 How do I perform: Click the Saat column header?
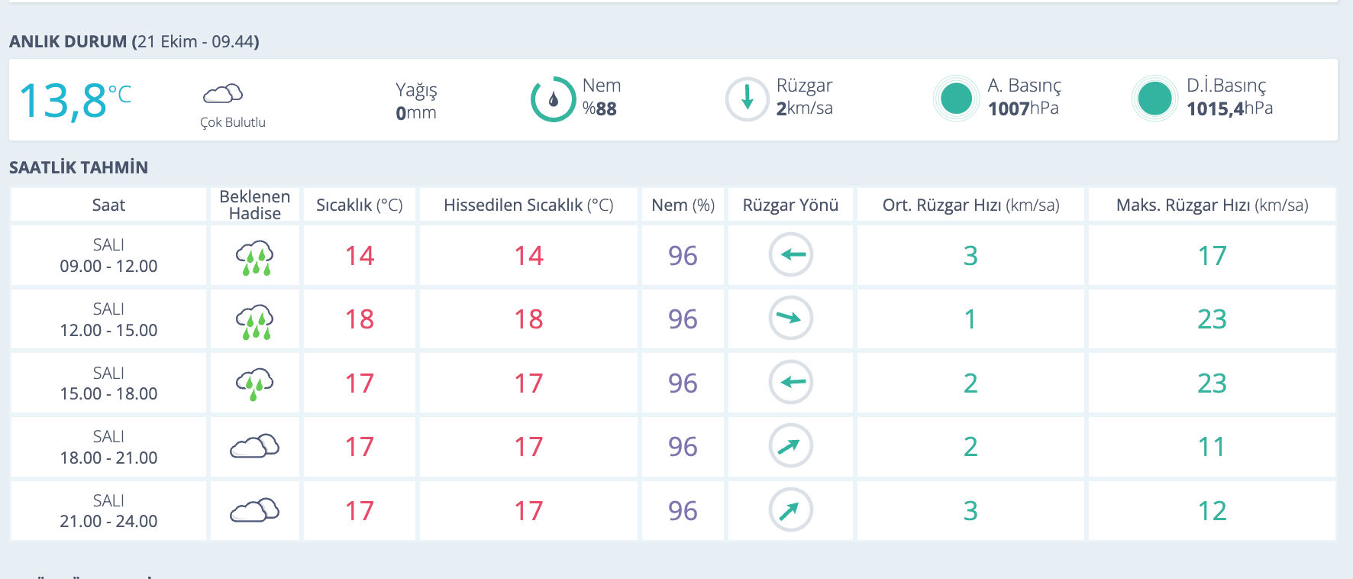[x=108, y=205]
